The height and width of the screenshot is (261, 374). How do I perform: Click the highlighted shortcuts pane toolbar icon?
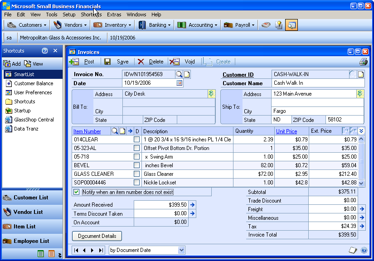click(291, 25)
